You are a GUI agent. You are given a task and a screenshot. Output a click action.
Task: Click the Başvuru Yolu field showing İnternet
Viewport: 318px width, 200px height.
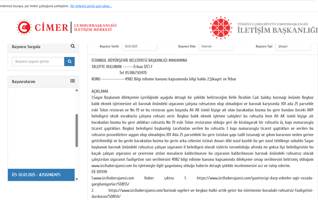tap(216, 47)
